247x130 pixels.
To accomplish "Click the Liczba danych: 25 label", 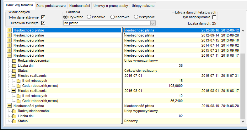I will pyautogui.click(x=202, y=23).
